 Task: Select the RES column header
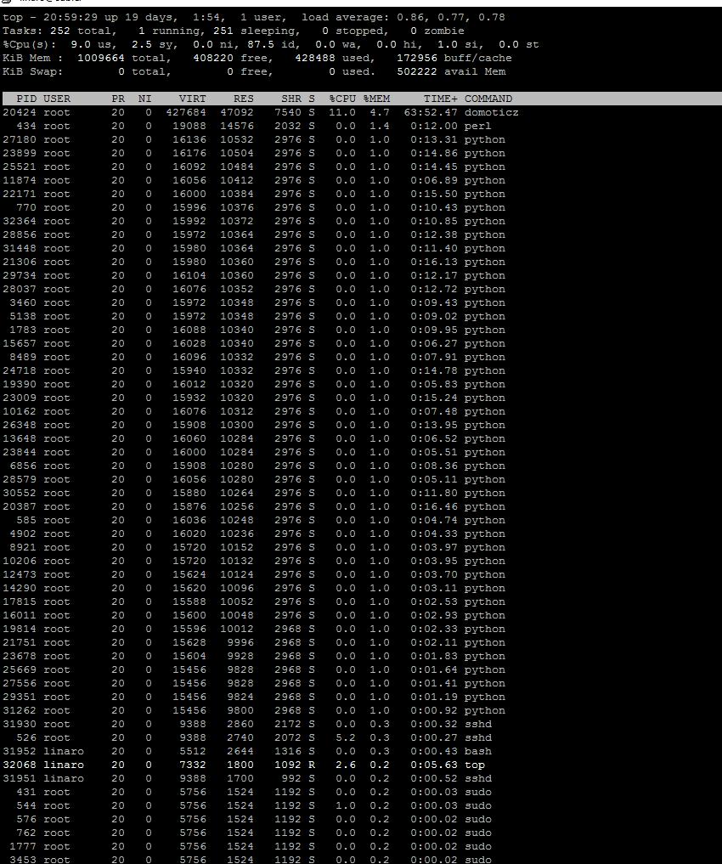point(244,99)
